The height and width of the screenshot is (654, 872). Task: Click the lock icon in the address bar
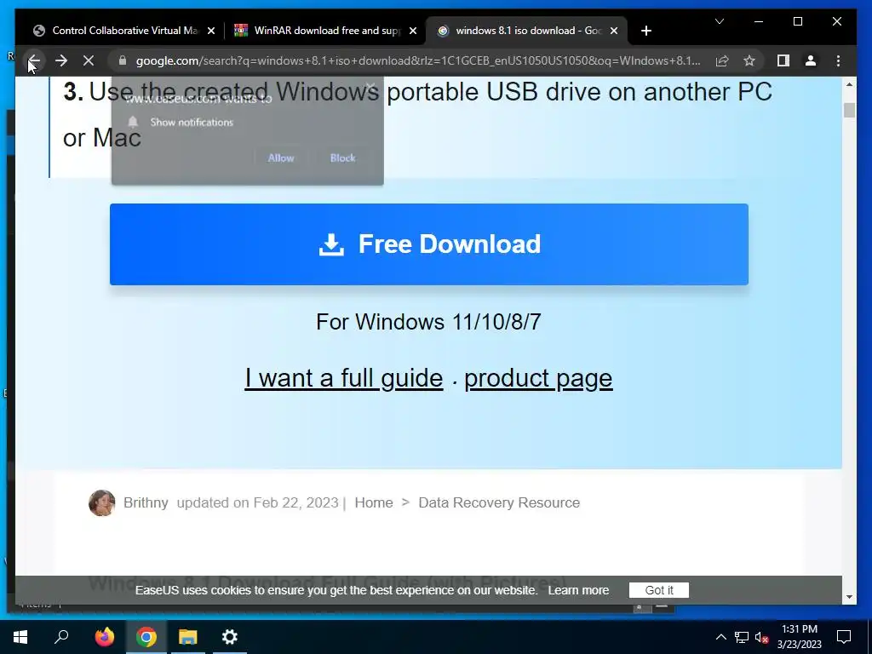(123, 60)
